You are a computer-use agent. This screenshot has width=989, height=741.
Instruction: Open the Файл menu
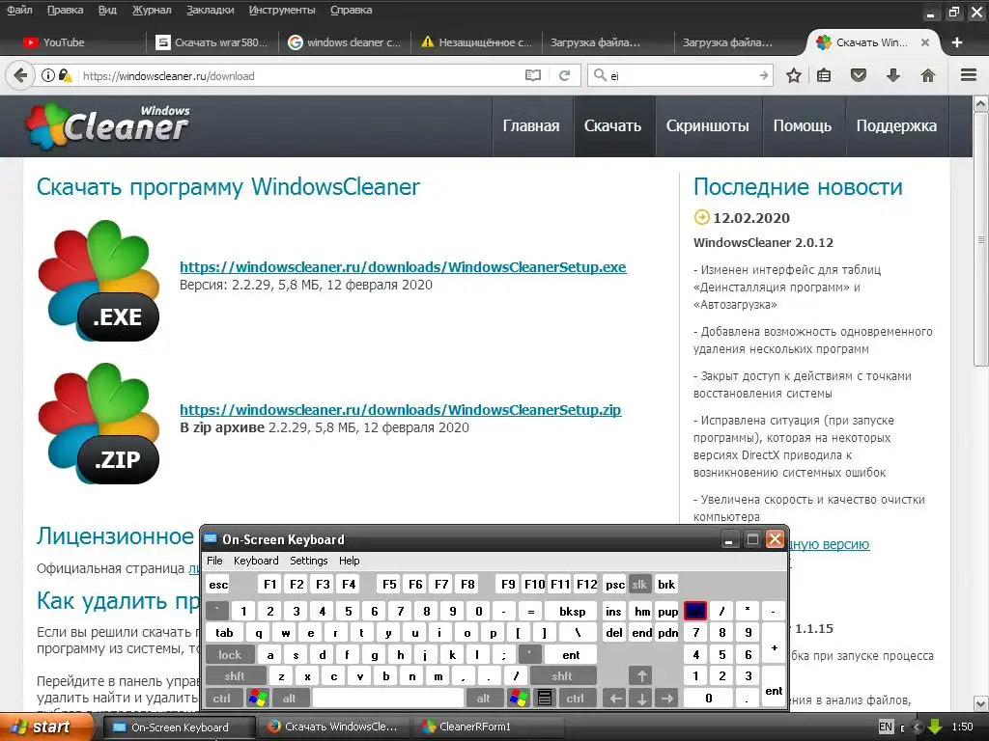click(x=19, y=10)
